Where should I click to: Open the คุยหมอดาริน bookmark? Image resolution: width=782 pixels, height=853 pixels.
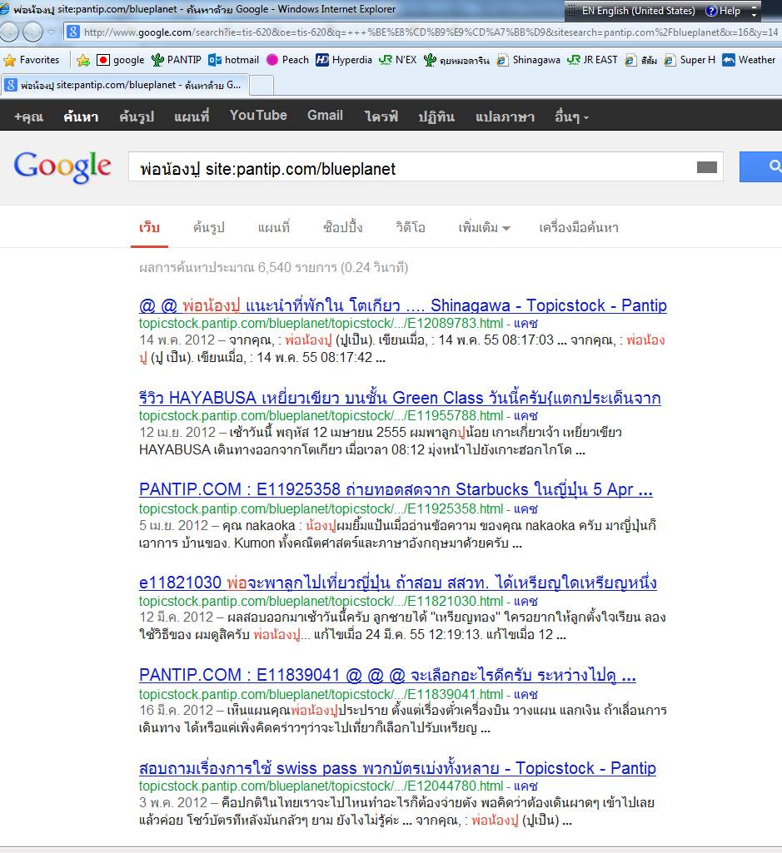click(456, 60)
